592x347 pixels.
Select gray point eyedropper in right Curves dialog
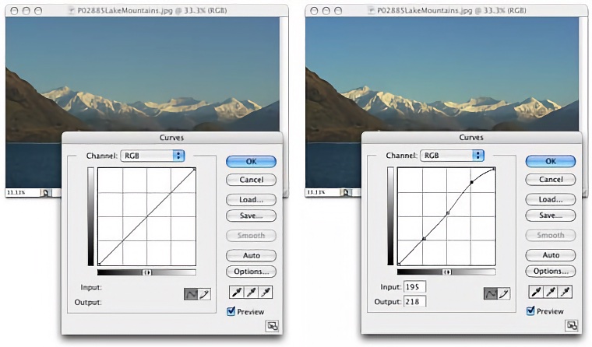(x=551, y=293)
